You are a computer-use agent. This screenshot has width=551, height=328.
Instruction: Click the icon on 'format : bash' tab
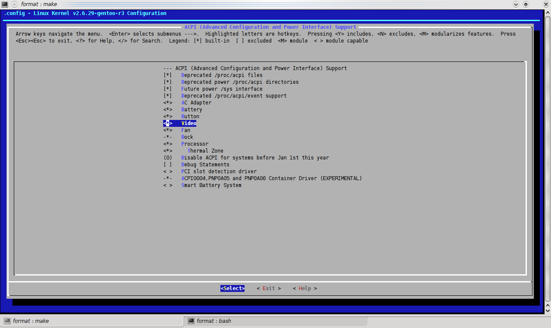pos(191,321)
